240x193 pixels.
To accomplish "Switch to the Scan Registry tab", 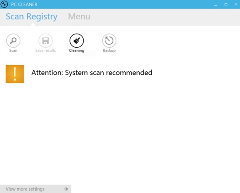I will 32,16.
